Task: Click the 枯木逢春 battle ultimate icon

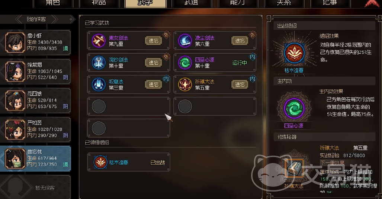Action: (294, 53)
